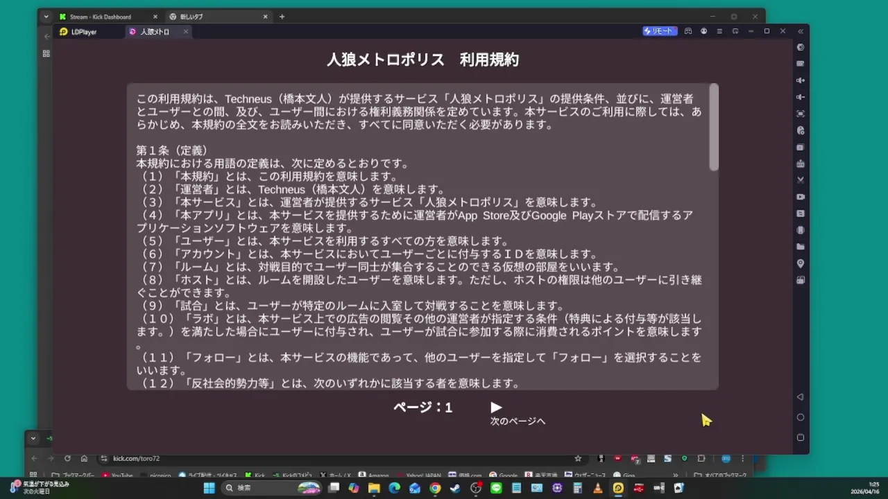The height and width of the screenshot is (499, 888).
Task: Open the browser extensions puzzle icon
Action: [701, 458]
